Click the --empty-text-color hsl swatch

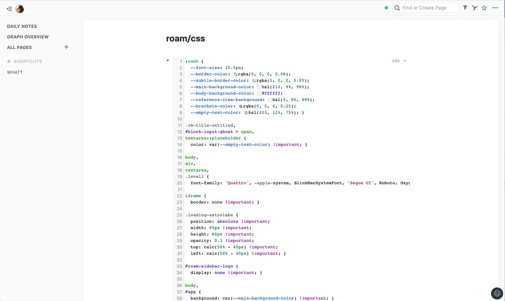tap(246, 113)
